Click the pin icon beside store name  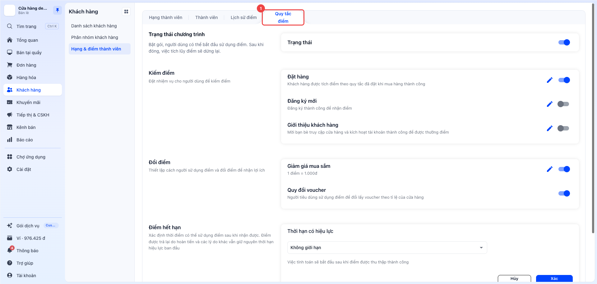point(57,10)
